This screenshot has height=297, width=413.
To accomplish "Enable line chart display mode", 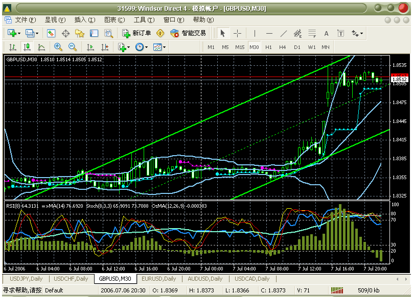I will 41,47.
